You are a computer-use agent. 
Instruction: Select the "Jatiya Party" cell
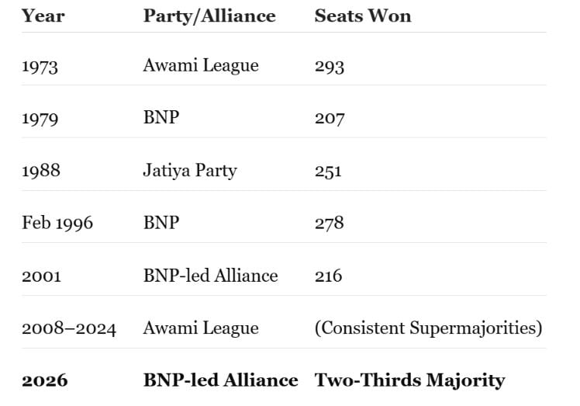pos(190,171)
